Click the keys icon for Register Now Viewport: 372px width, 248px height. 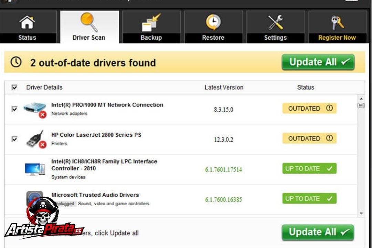[337, 22]
